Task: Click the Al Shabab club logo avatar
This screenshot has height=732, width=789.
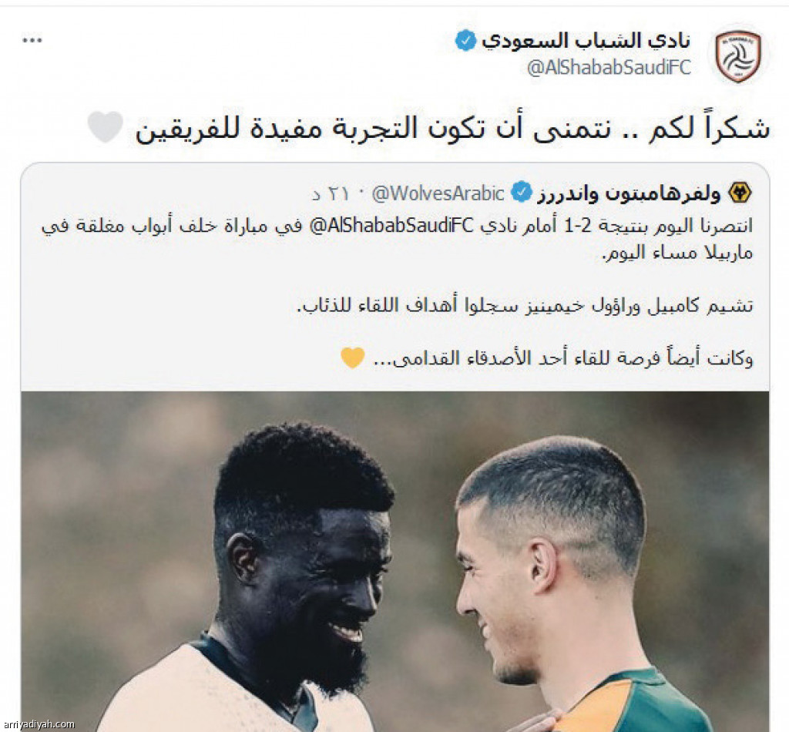Action: pos(738,55)
